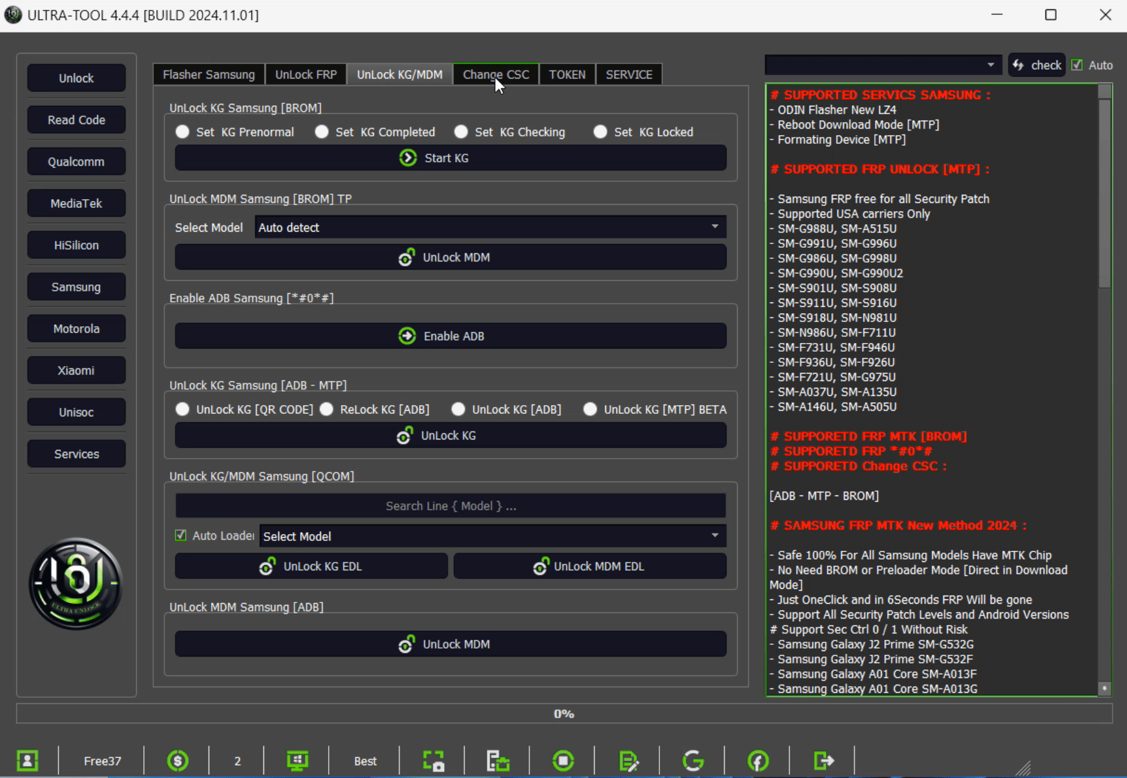Viewport: 1127px width, 778px height.
Task: Click the window resize grip at bottom right
Action: click(1023, 767)
